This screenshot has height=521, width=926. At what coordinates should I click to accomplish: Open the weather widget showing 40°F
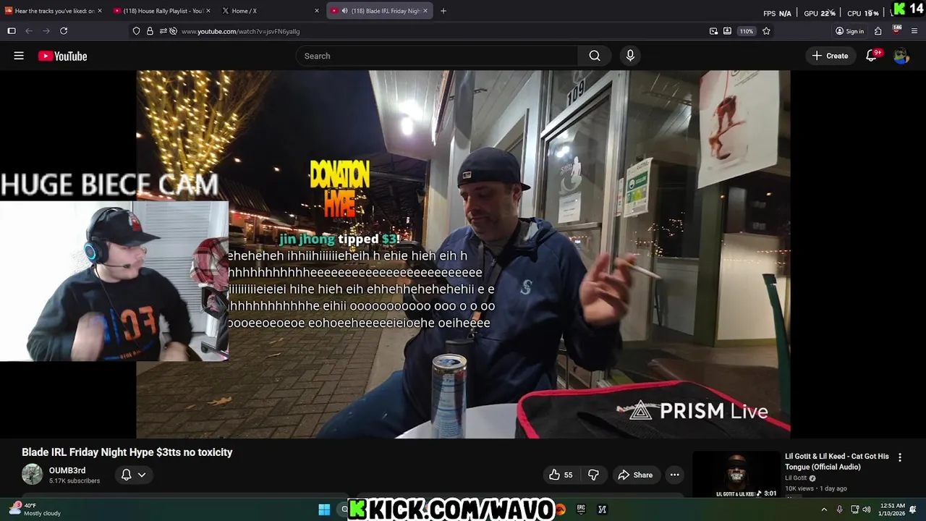pos(35,509)
